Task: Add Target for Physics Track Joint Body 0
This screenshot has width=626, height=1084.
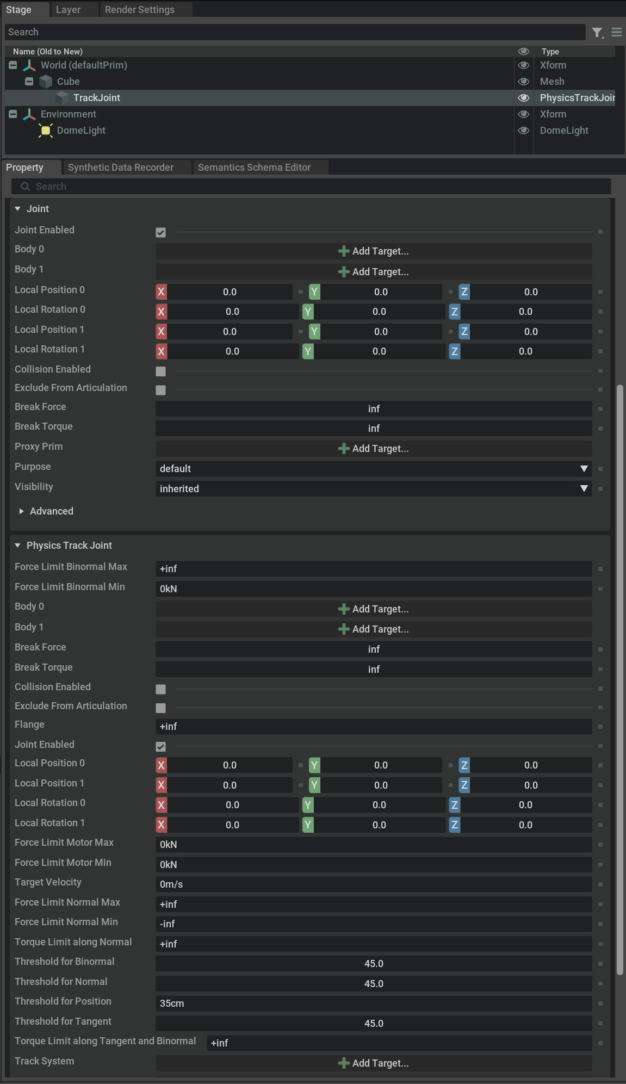Action: pyautogui.click(x=374, y=609)
